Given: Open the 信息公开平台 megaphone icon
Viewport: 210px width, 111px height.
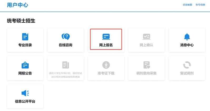Looking at the screenshot, I should tap(25, 93).
